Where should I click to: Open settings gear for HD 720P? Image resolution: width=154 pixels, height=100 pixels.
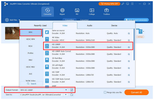pyautogui.click(x=129, y=75)
